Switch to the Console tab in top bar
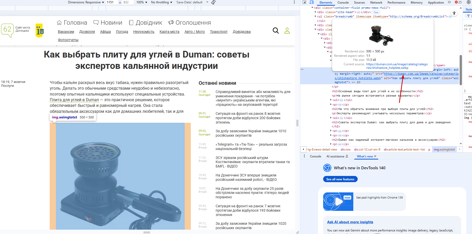472x234 pixels. 343,3
